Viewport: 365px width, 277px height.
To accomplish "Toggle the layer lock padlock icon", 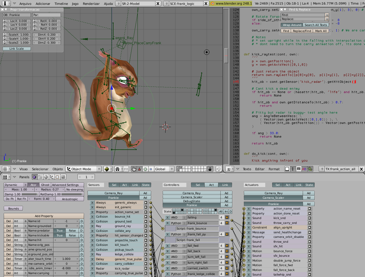I will (210, 169).
